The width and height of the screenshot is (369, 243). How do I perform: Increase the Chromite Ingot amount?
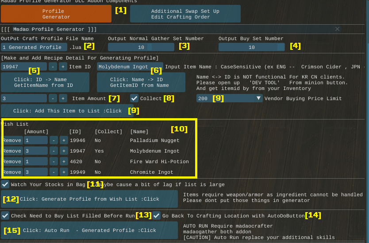coord(64,172)
